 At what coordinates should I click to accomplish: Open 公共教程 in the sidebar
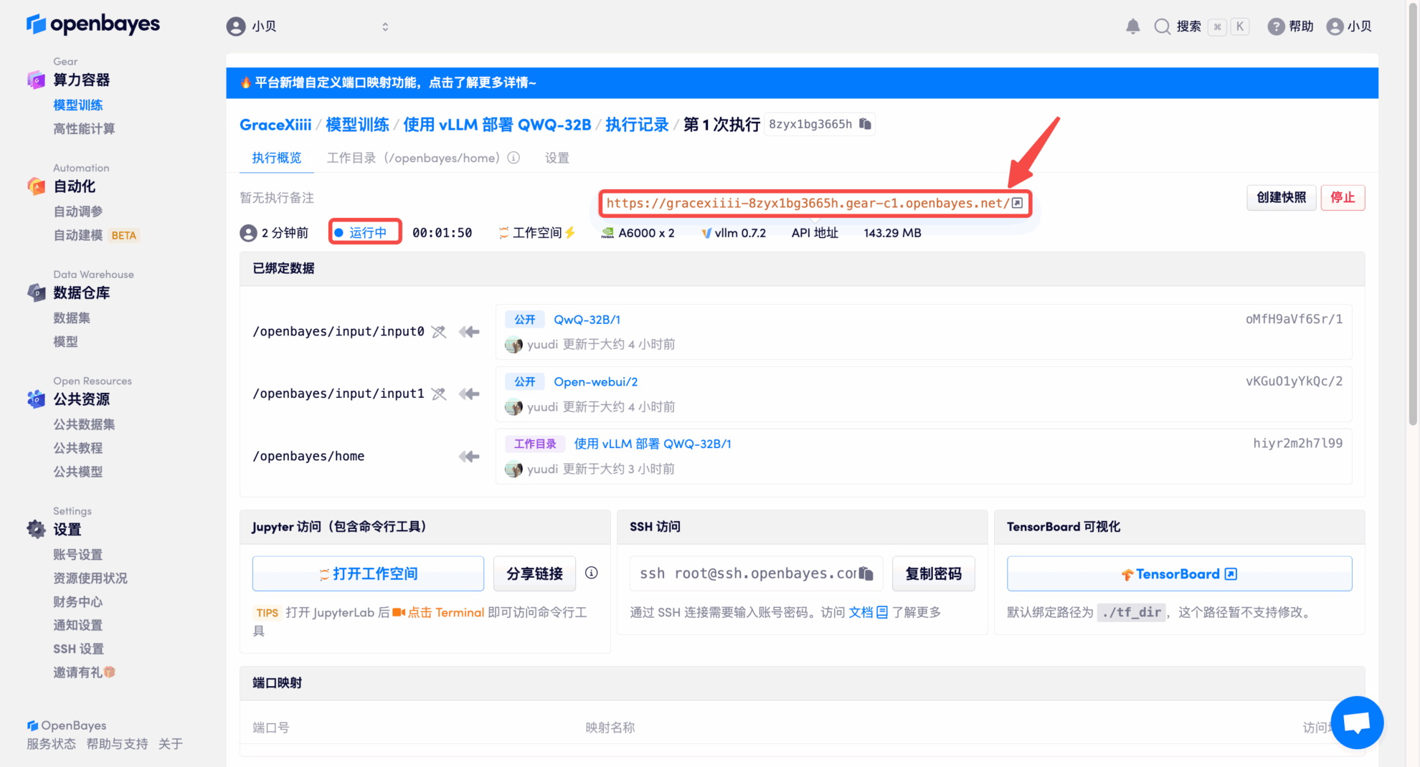click(x=78, y=448)
